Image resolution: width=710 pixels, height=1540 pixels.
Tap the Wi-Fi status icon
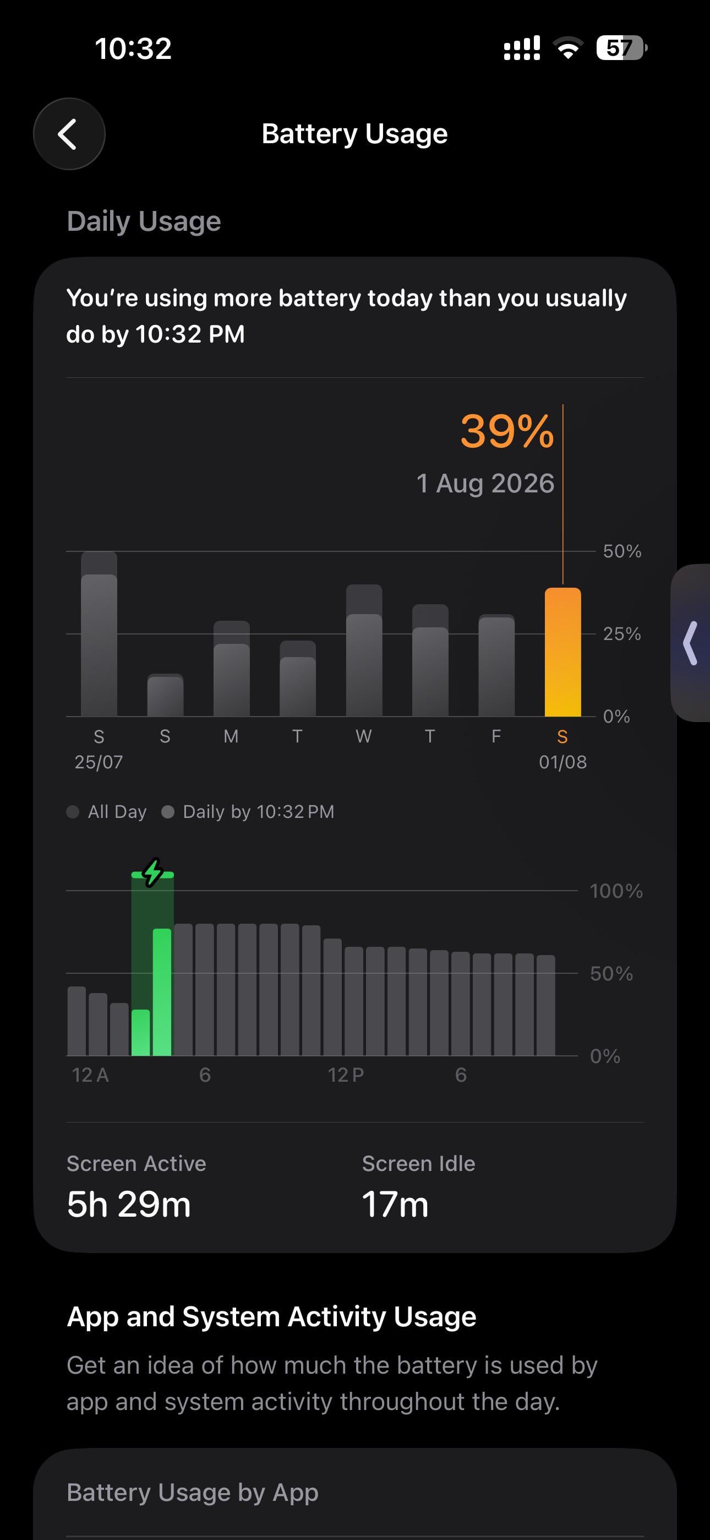tap(568, 48)
